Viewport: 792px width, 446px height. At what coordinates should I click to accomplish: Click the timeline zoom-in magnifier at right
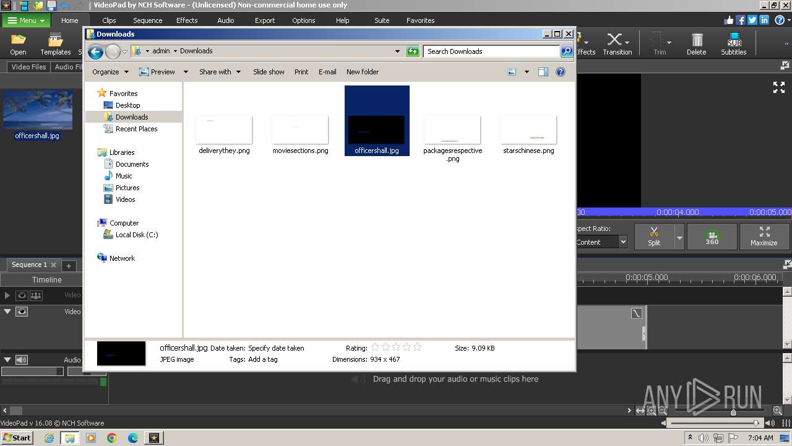coord(778,411)
